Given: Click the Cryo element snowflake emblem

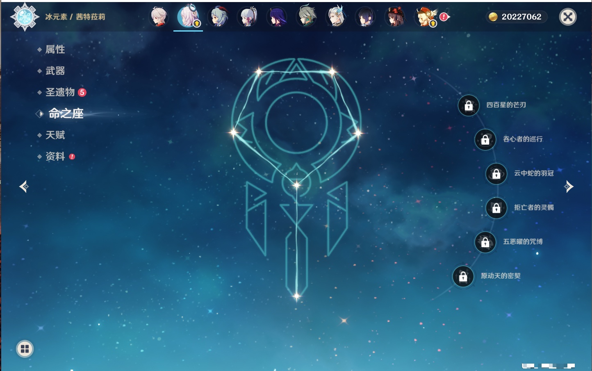Looking at the screenshot, I should (25, 17).
